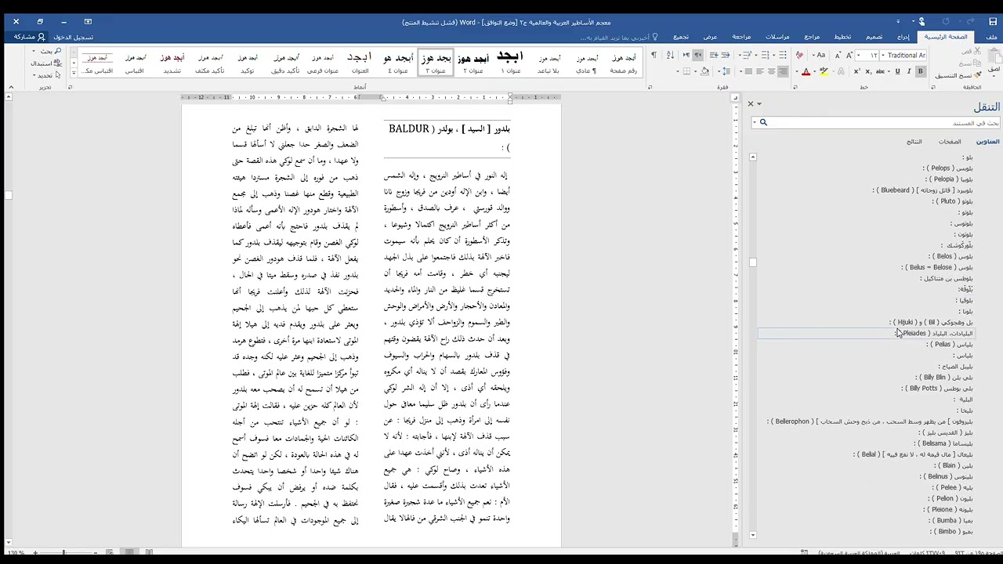Viewport: 1003px width, 564px height.
Task: Toggle superscript x² button
Action: tap(857, 71)
